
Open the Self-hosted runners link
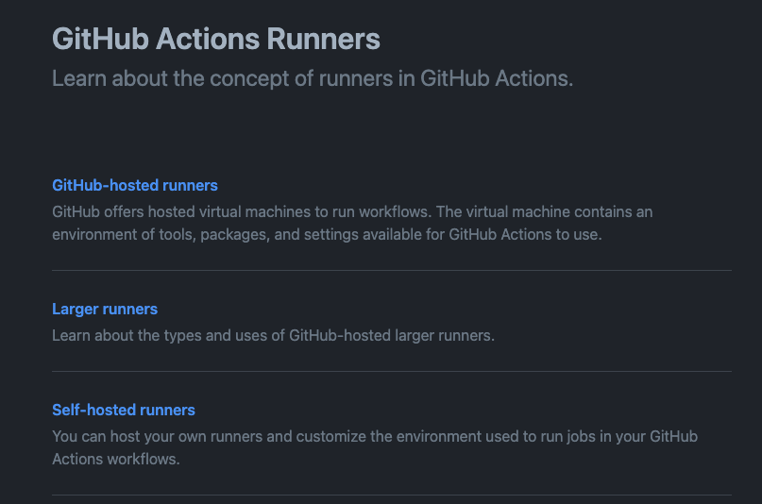tap(124, 410)
